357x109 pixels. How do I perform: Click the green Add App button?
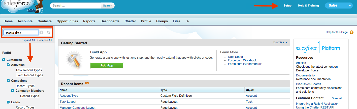coord(107,65)
